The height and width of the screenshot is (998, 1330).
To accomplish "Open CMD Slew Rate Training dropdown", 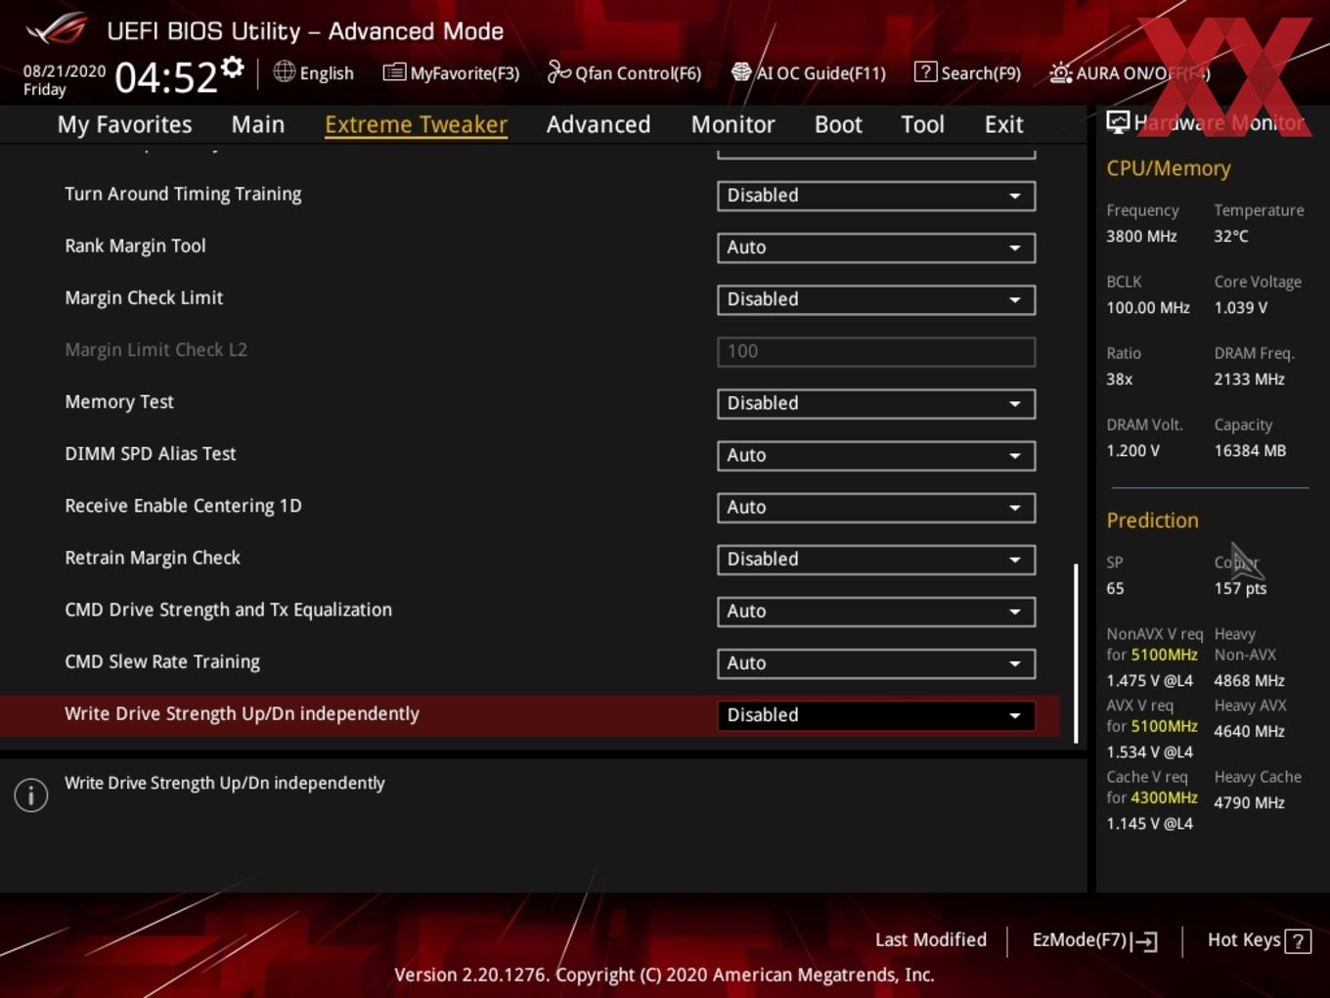I will click(876, 662).
